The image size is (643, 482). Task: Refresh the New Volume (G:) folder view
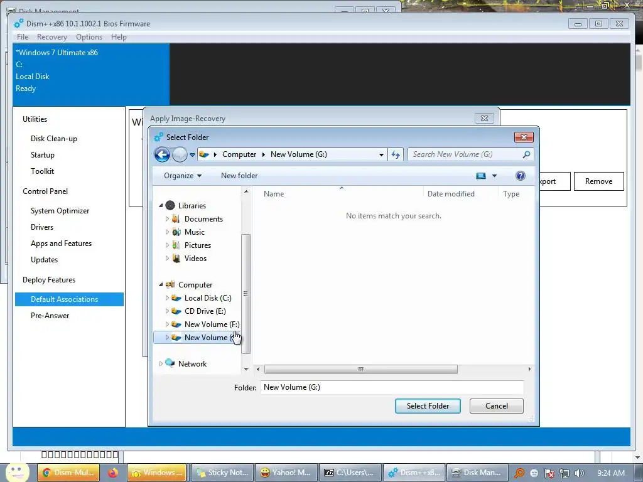click(396, 154)
